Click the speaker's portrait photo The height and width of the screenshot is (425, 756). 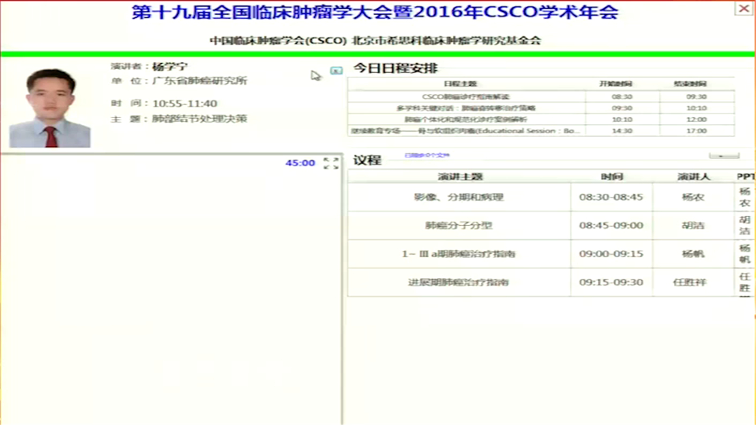[50, 108]
